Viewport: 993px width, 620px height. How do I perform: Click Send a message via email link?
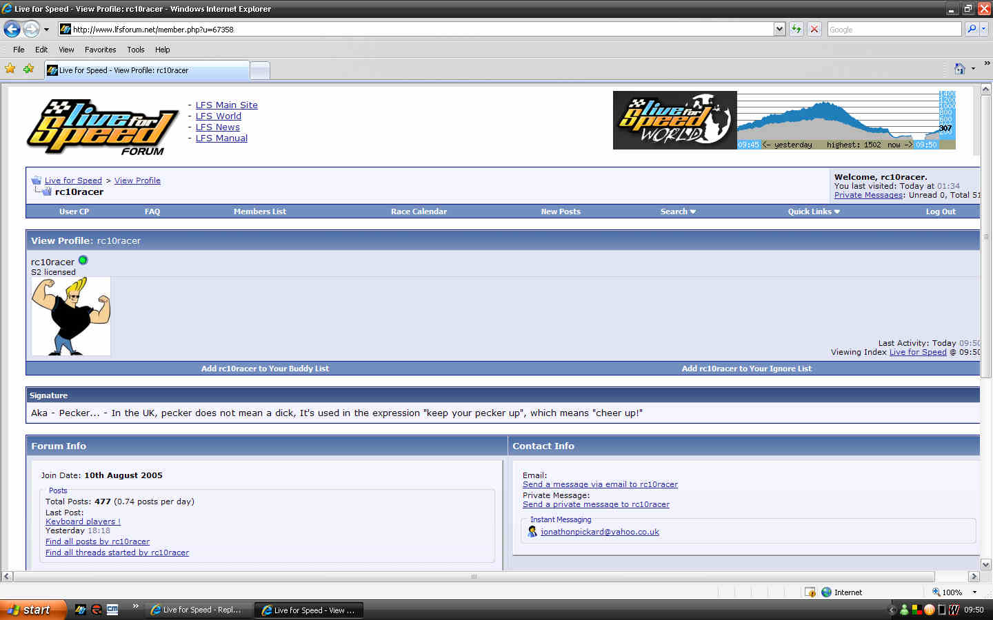click(600, 484)
